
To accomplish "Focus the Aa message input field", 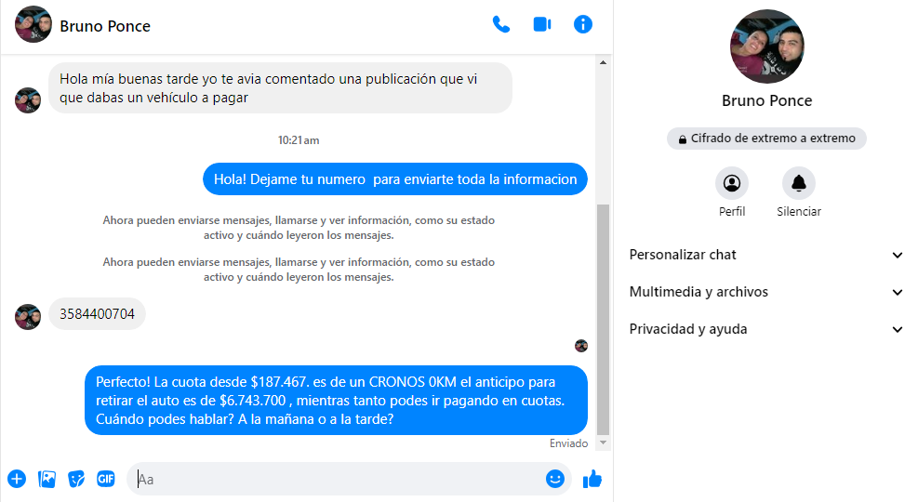I will (x=335, y=479).
